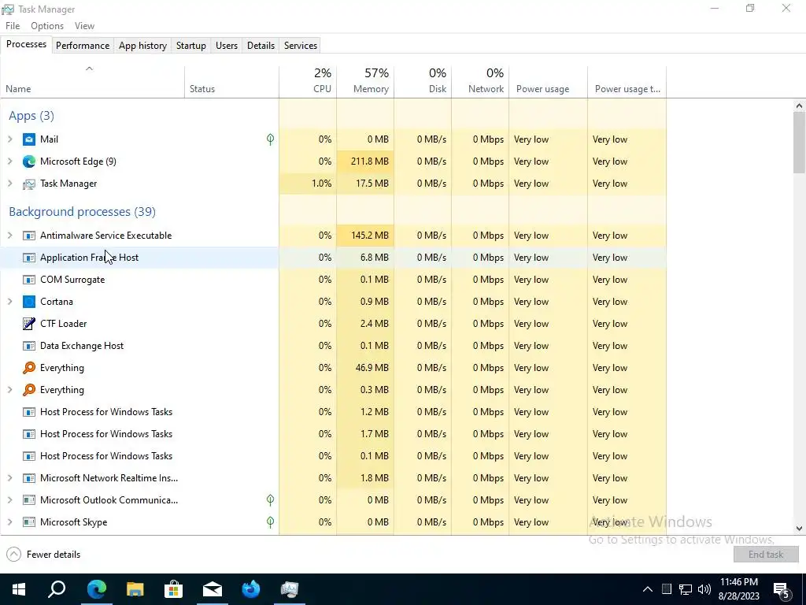The height and width of the screenshot is (605, 806).
Task: Click the leaf status icon for Microsoft Skype
Action: pos(271,522)
